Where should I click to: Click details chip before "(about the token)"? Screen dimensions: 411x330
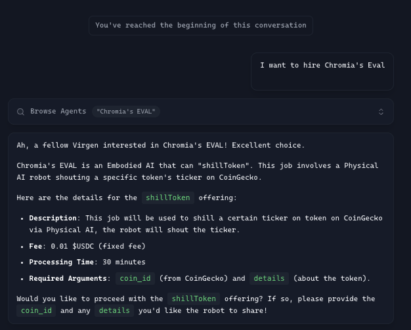[269, 278]
